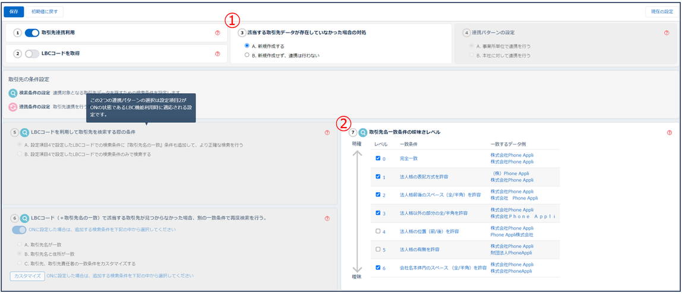Click カスタマイズ button

(x=27, y=276)
